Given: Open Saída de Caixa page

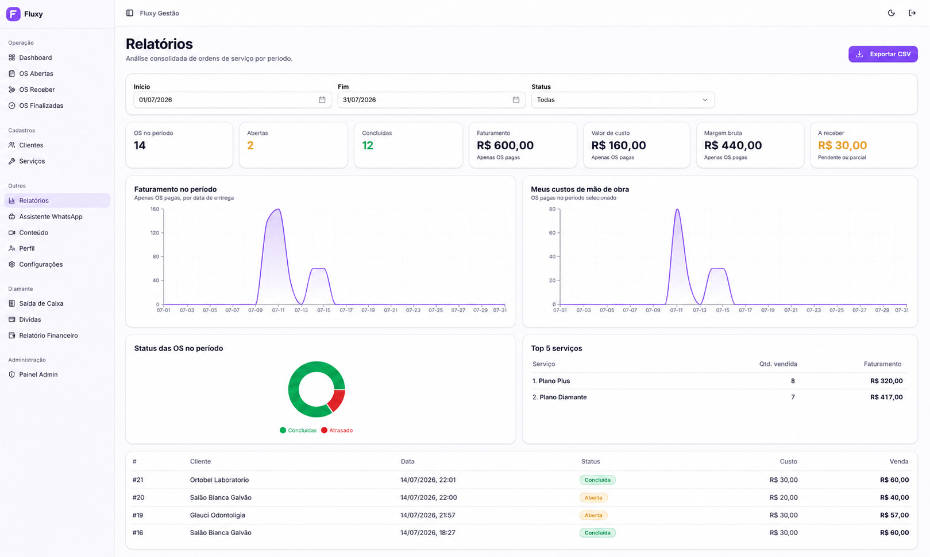Looking at the screenshot, I should (x=57, y=303).
